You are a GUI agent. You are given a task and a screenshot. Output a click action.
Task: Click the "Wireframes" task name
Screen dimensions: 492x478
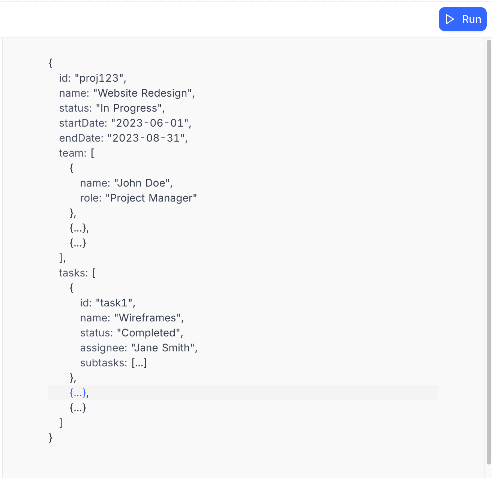pyautogui.click(x=149, y=318)
